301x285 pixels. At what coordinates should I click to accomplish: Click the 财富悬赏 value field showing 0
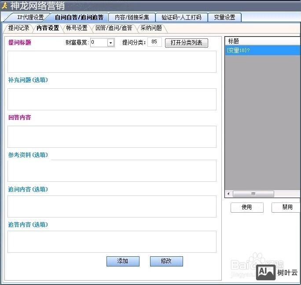point(99,42)
